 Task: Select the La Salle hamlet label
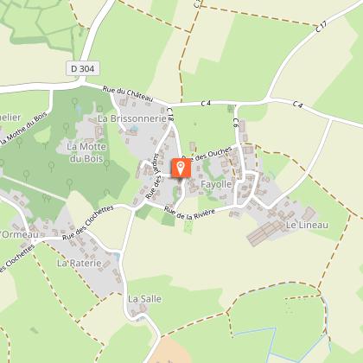point(144,299)
